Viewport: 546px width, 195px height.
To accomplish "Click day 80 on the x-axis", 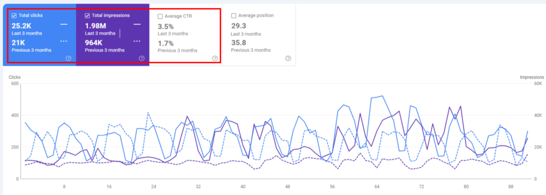I will (x=466, y=186).
